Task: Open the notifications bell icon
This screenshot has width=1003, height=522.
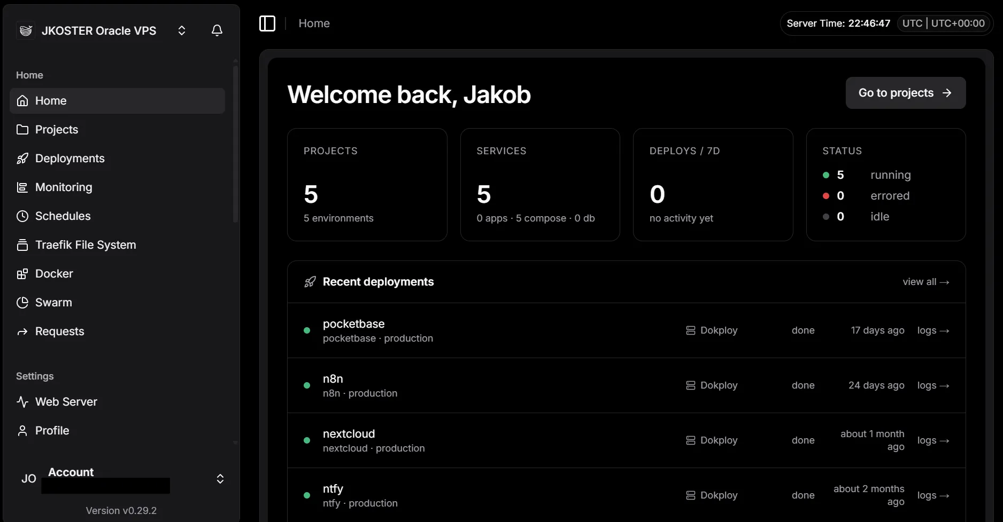Action: 217,30
